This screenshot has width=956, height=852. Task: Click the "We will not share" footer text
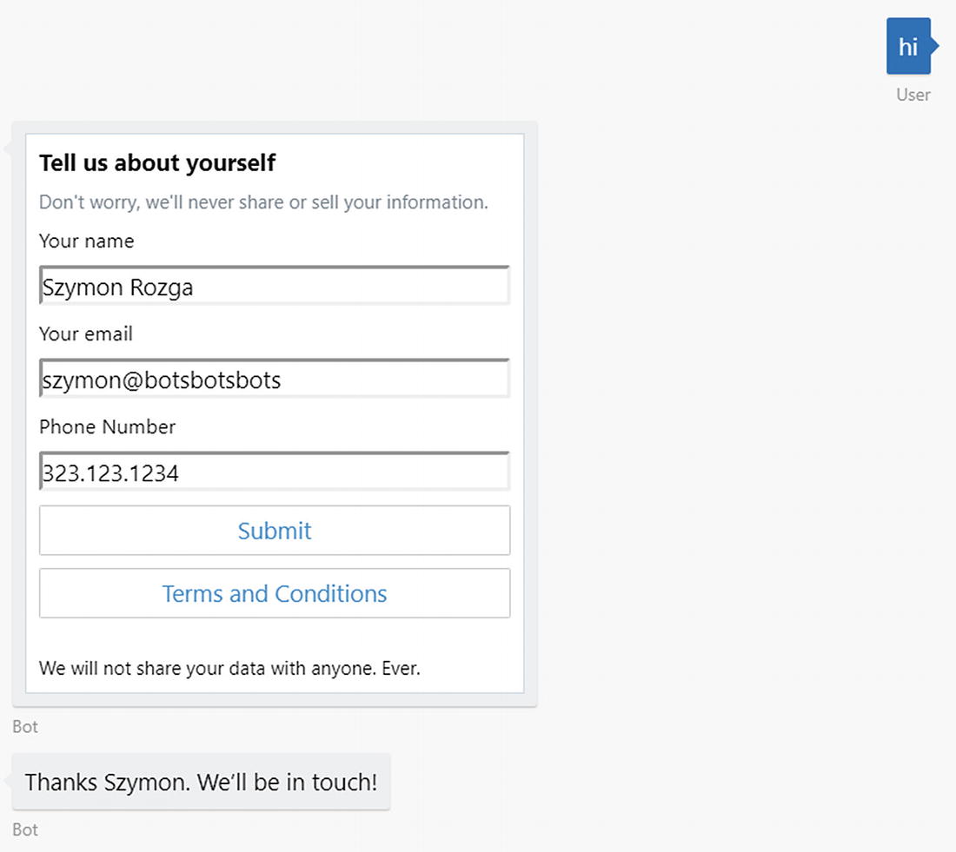click(229, 669)
